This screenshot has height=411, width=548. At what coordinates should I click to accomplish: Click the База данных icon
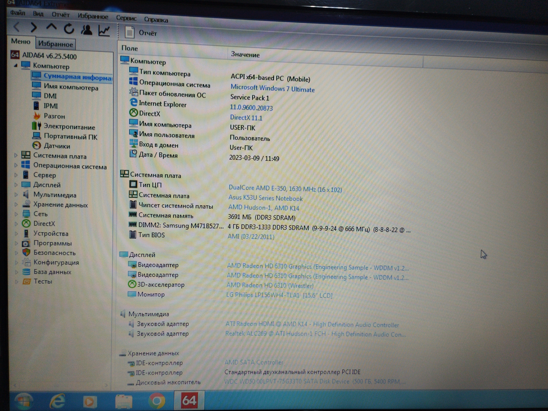[x=27, y=272]
